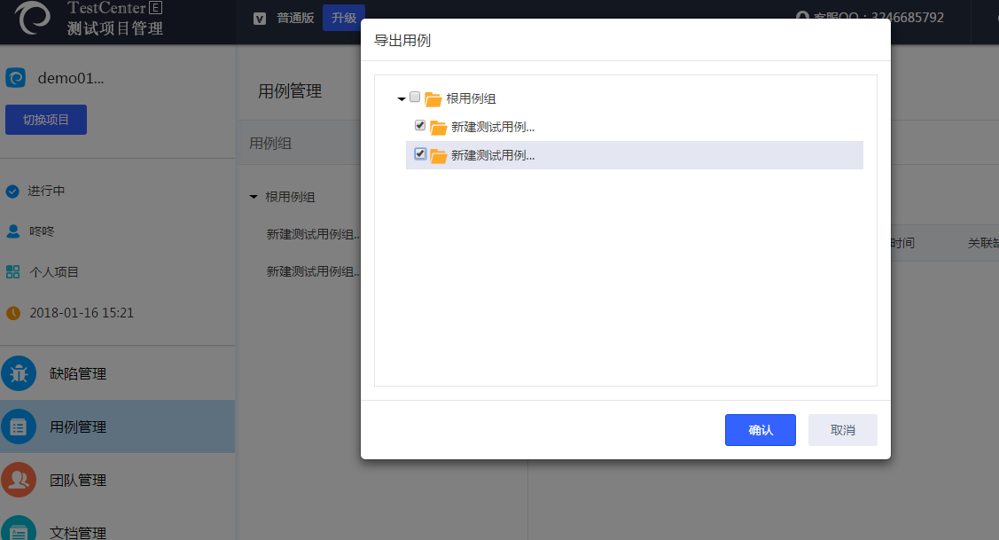Click the TestCenter logo icon
Screen dimensions: 999x540
pos(32,17)
